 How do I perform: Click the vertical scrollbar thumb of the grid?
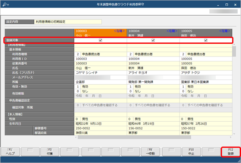pyautogui.click(x=234, y=51)
